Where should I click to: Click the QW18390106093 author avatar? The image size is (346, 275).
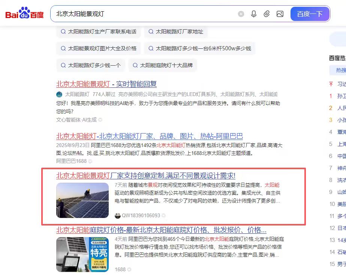tap(117, 216)
